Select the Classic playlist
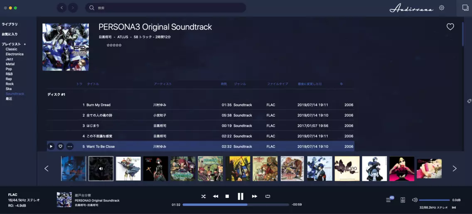472x214 pixels. (12, 49)
